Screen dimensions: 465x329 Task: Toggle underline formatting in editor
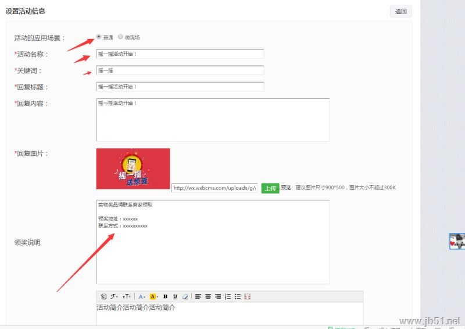click(175, 296)
